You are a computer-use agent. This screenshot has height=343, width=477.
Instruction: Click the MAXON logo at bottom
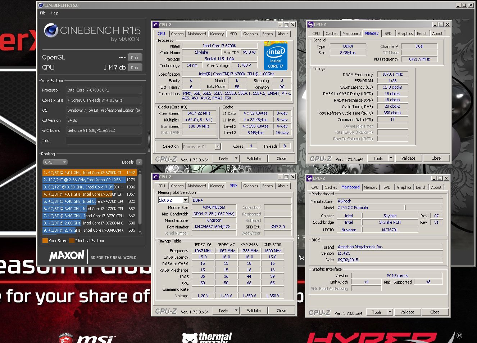(67, 256)
